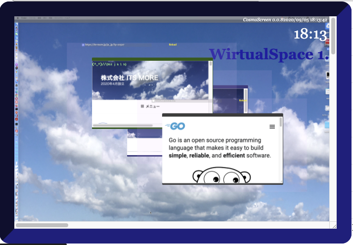Open the Finder menu in menu bar
The height and width of the screenshot is (245, 353).
(24, 19)
